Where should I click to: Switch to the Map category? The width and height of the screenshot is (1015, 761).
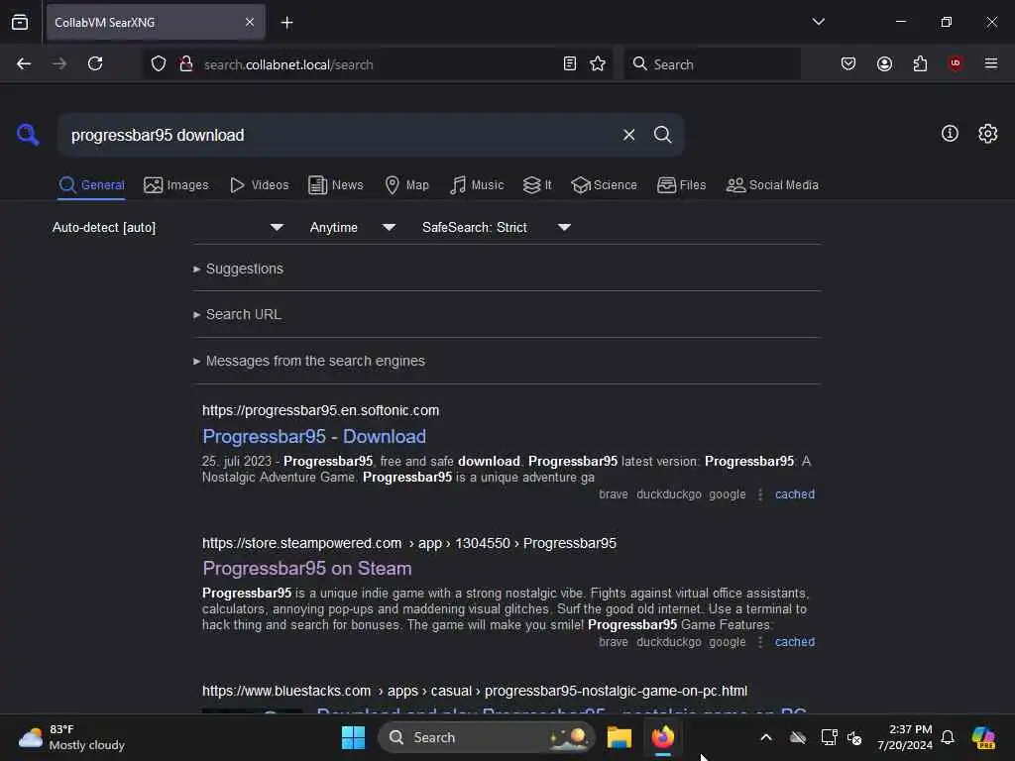(406, 185)
